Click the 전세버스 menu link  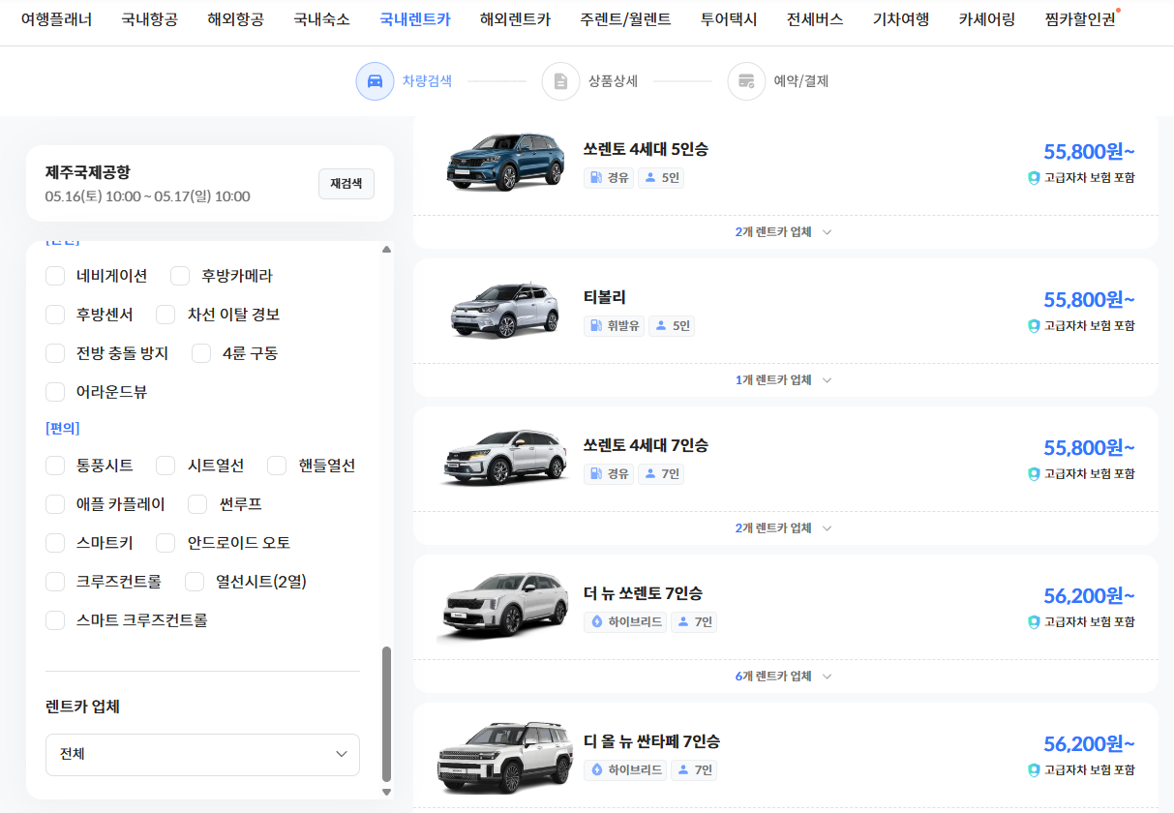tap(815, 19)
